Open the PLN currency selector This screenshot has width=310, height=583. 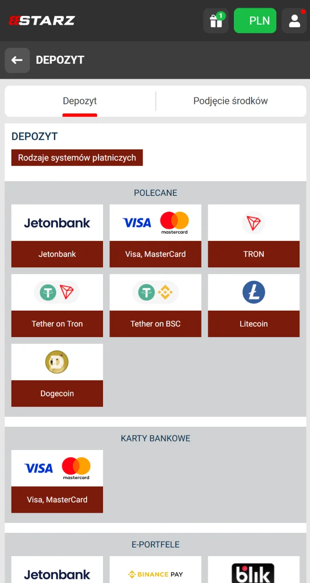point(255,20)
